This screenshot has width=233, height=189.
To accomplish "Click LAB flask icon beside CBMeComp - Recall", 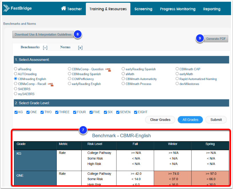I will click(x=51, y=84).
